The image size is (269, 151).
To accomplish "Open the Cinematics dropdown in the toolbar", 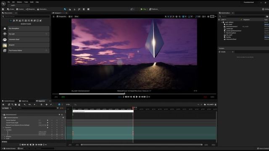I will coord(42,9).
